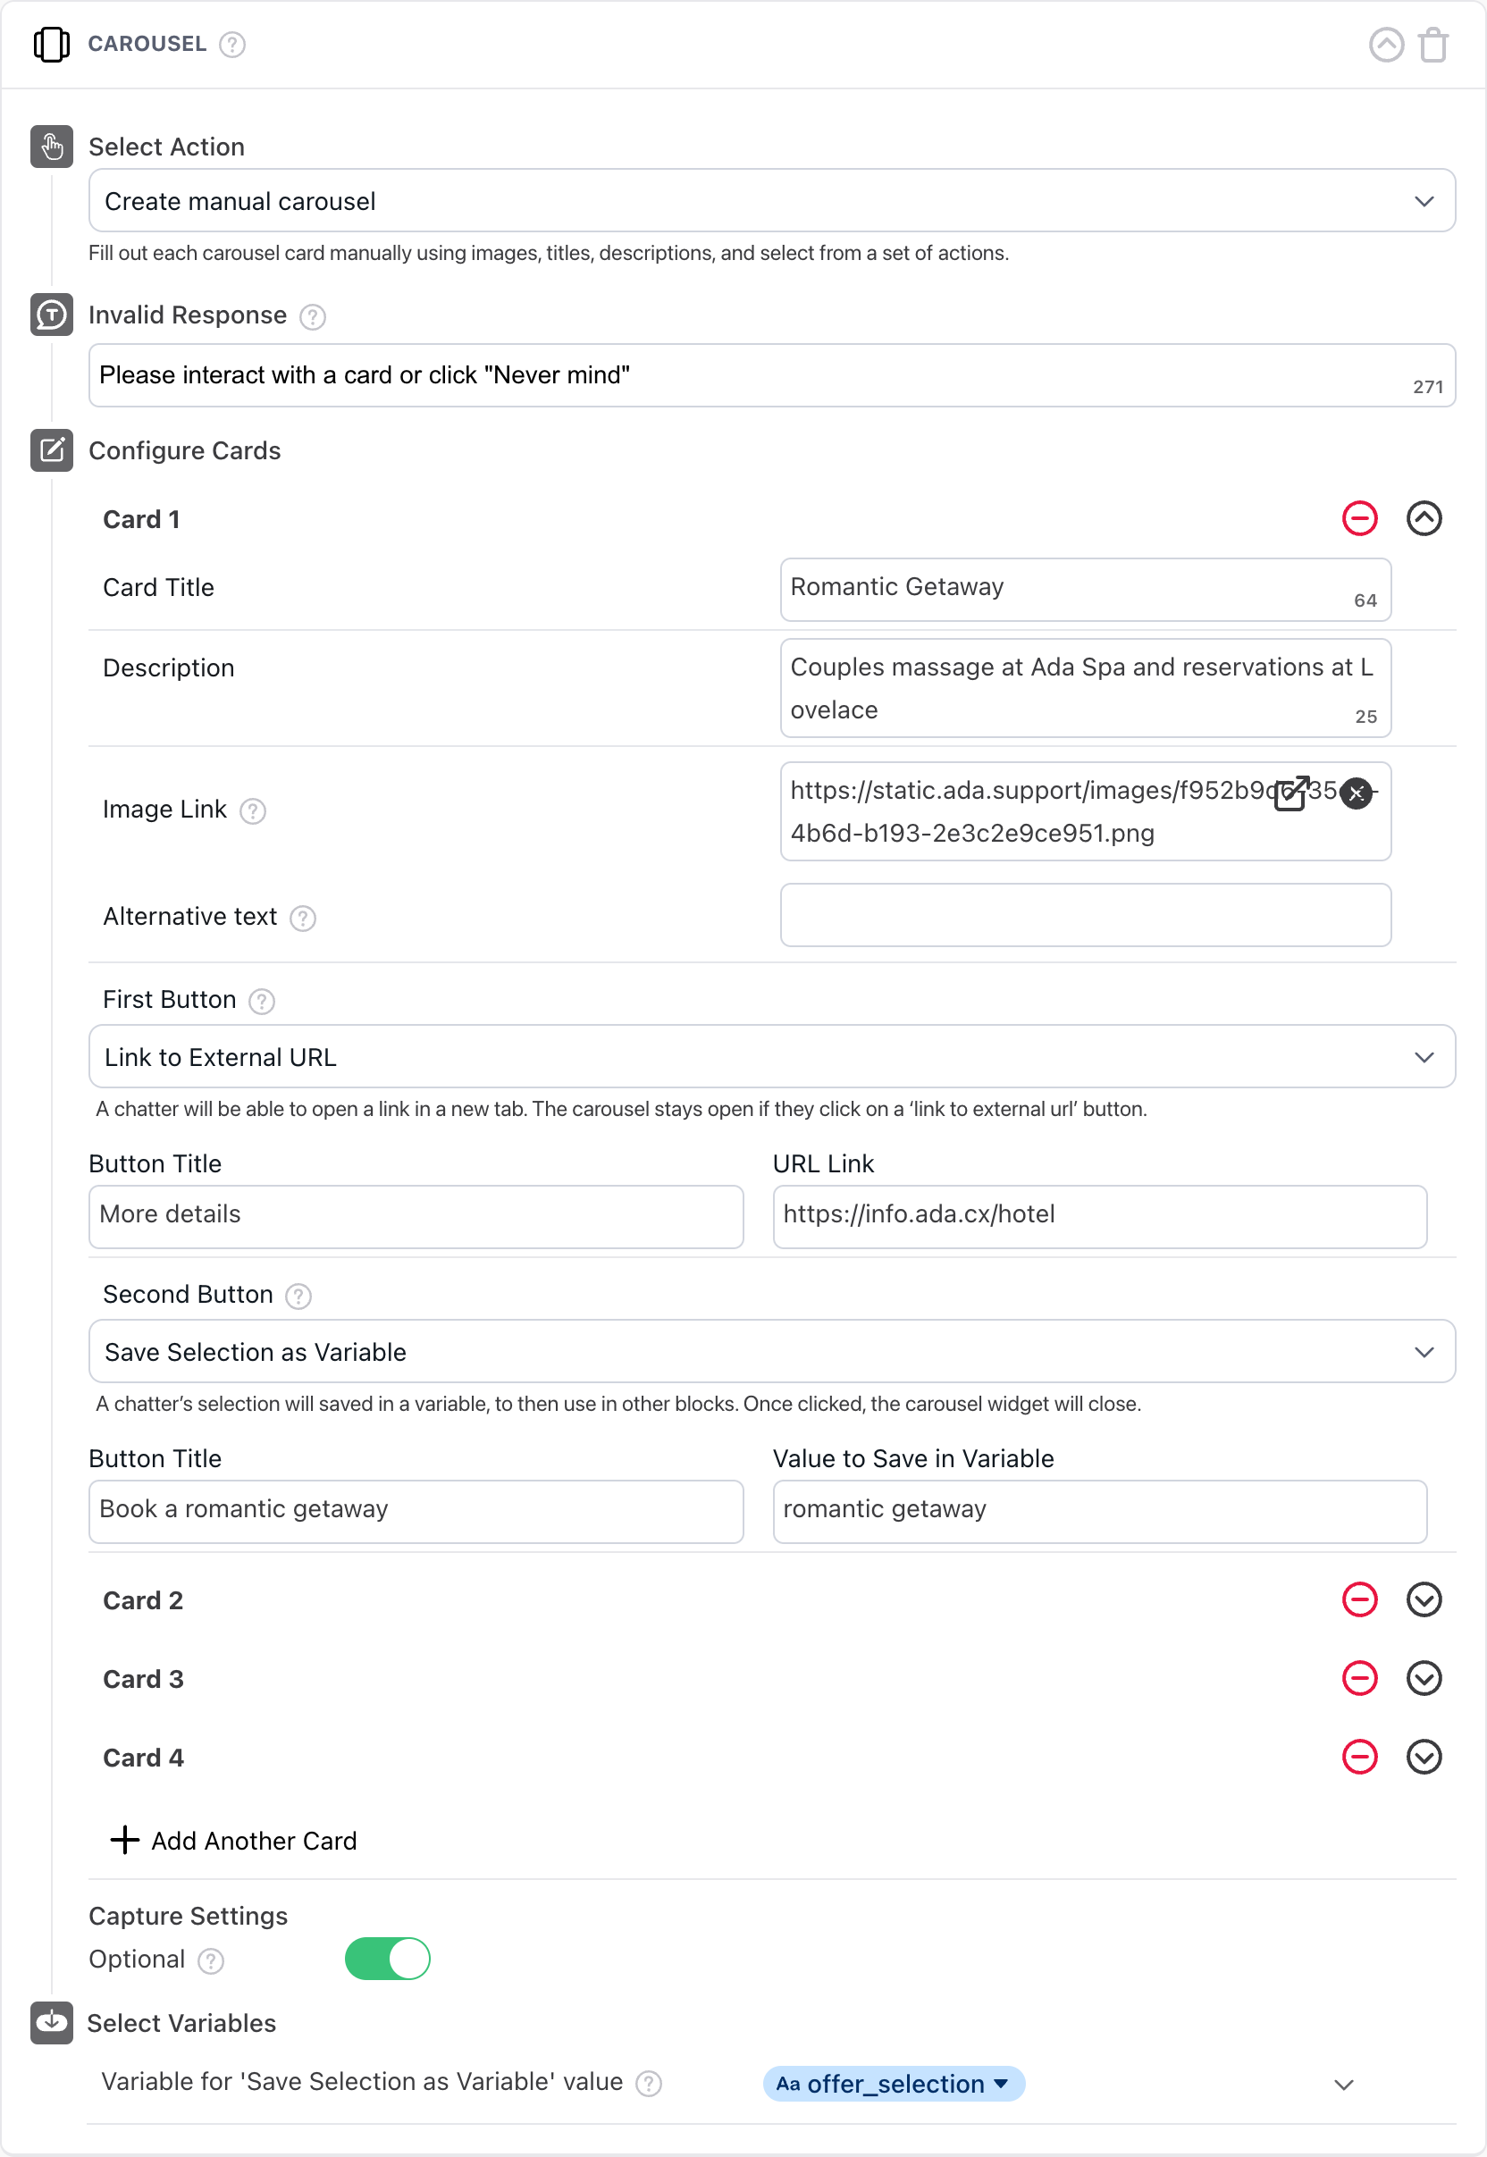Click the Select Action hand icon
The width and height of the screenshot is (1487, 2157).
[x=52, y=147]
